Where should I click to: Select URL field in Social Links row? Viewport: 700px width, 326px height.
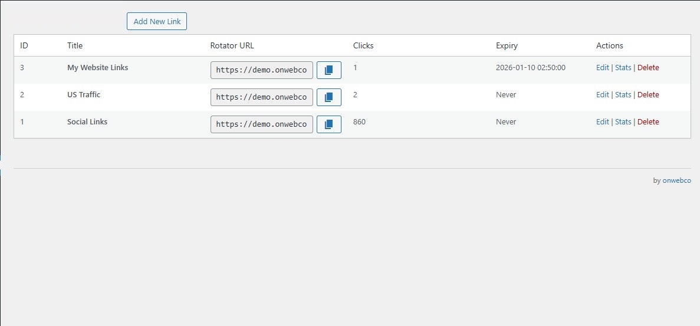pyautogui.click(x=262, y=124)
